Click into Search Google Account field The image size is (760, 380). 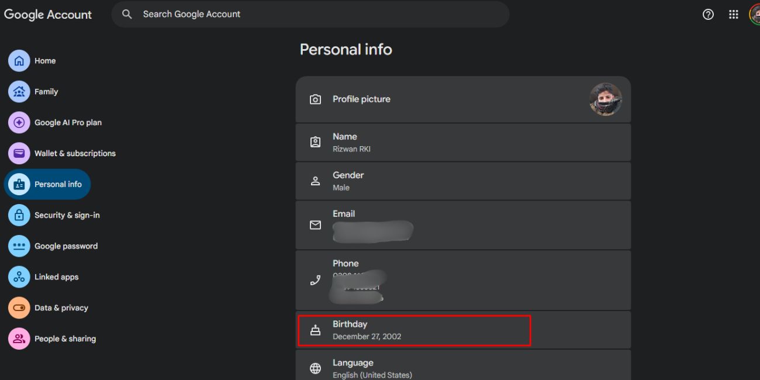[310, 14]
